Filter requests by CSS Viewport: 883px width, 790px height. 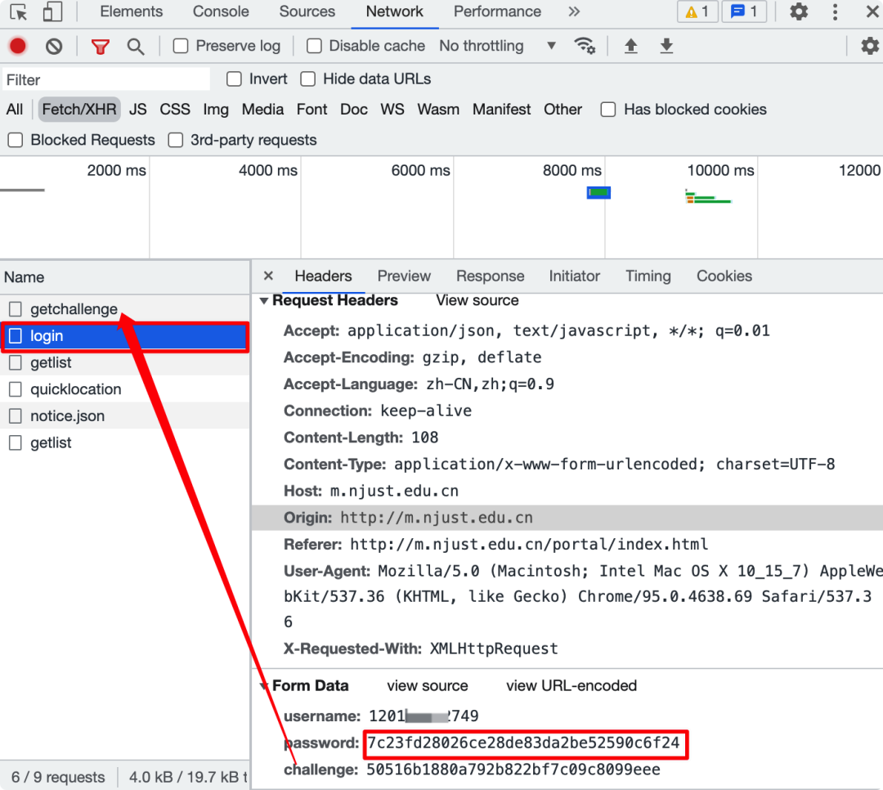coord(175,110)
